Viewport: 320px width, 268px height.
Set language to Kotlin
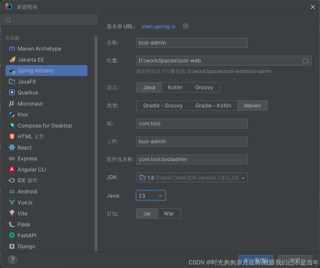pyautogui.click(x=175, y=88)
